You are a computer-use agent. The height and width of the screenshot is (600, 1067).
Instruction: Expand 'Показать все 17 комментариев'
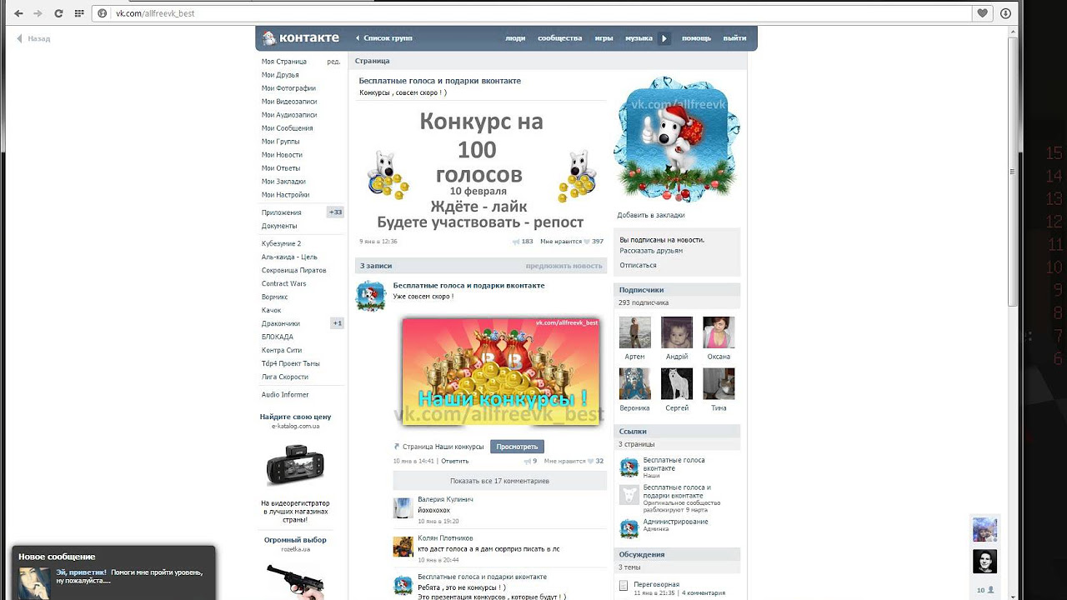click(499, 481)
